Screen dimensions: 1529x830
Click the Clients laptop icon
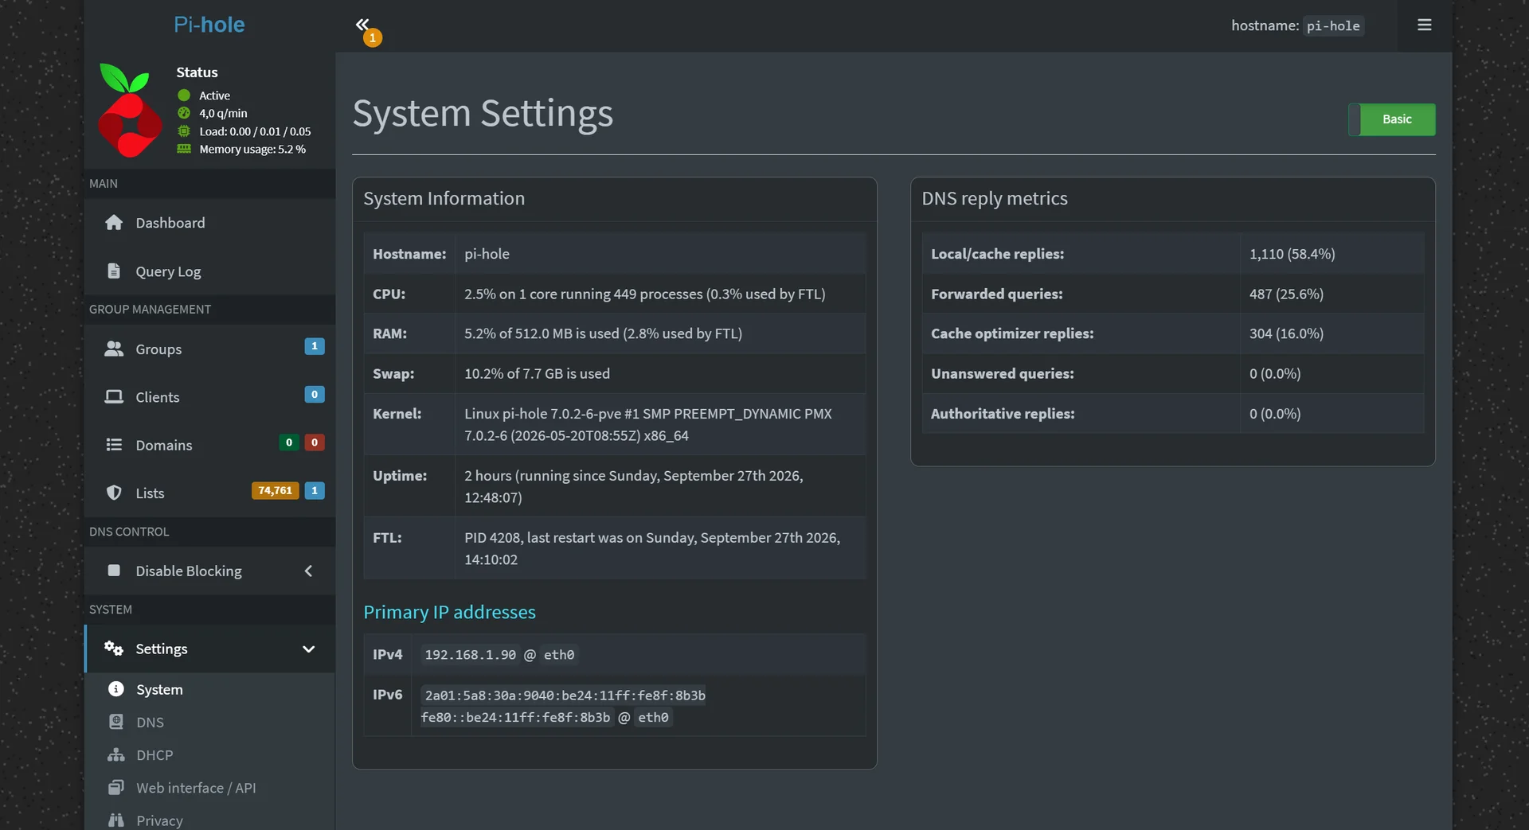114,397
